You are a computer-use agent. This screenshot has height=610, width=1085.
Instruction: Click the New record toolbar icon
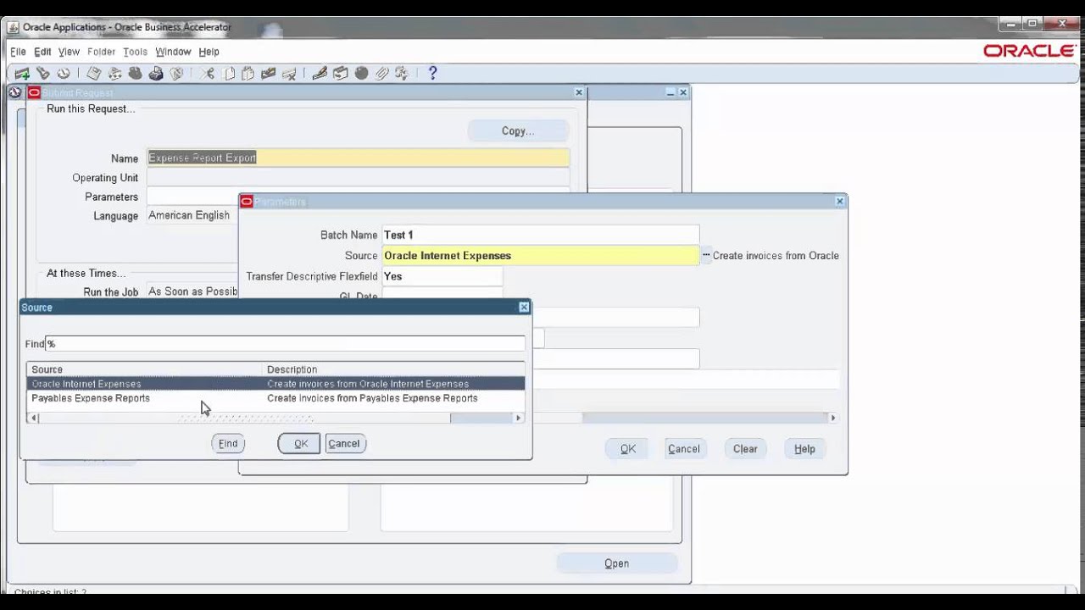(x=22, y=74)
